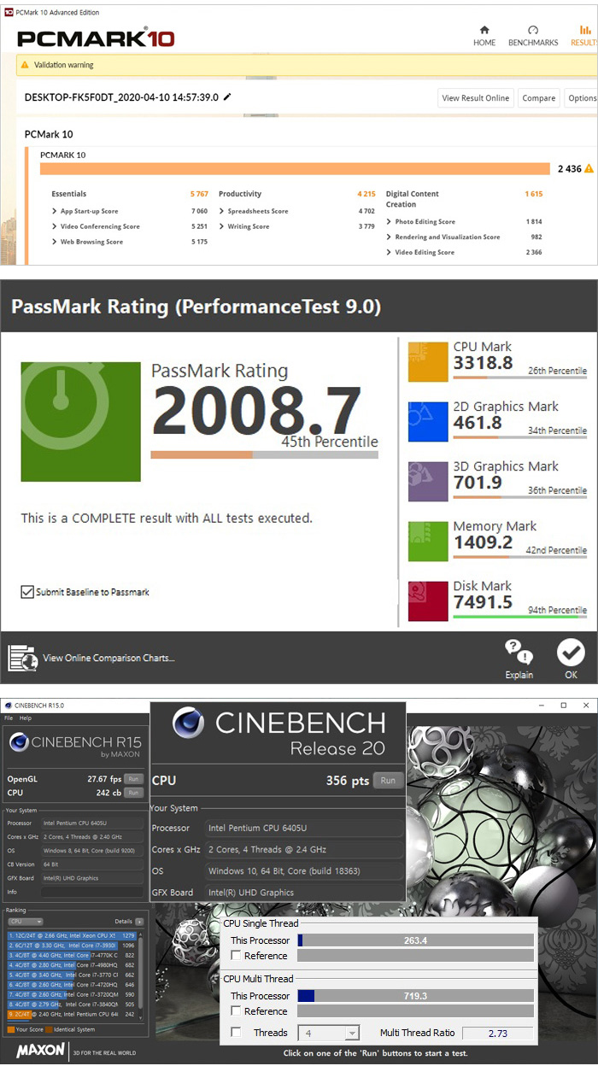Viewport: 598px width, 1066px height.
Task: Click the green PassMark stopwatch logo
Action: coord(81,422)
